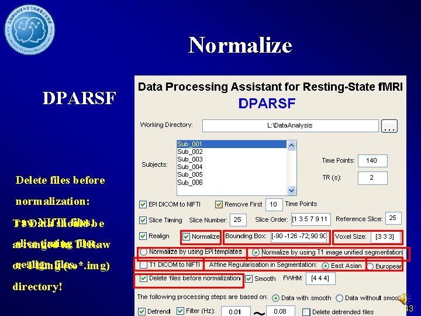Click the Working Directory path field
This screenshot has height=316, width=421.
click(x=290, y=126)
